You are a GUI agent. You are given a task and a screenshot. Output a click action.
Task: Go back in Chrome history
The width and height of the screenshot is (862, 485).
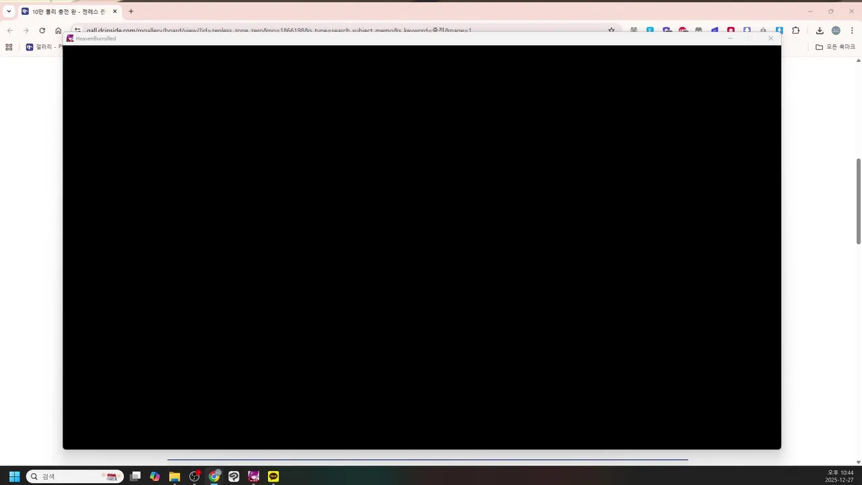click(9, 30)
